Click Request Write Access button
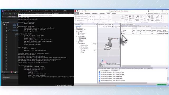This screenshot has height=95, width=169. point(81,16)
